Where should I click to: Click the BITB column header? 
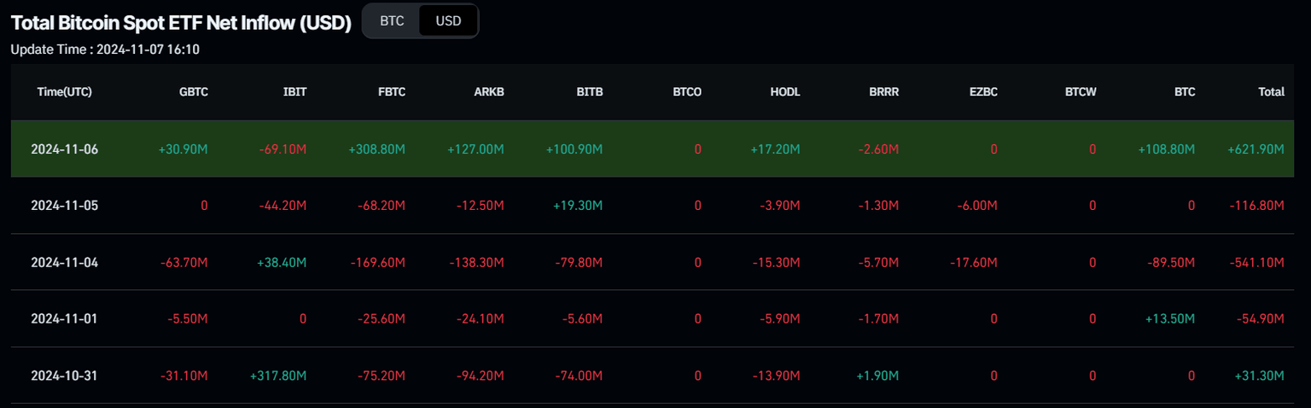click(590, 92)
